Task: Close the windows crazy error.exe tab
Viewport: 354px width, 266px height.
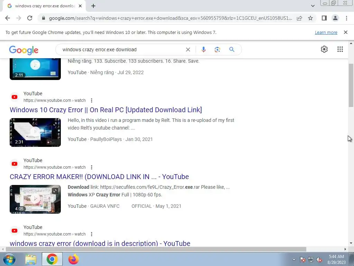Action: coord(80,6)
